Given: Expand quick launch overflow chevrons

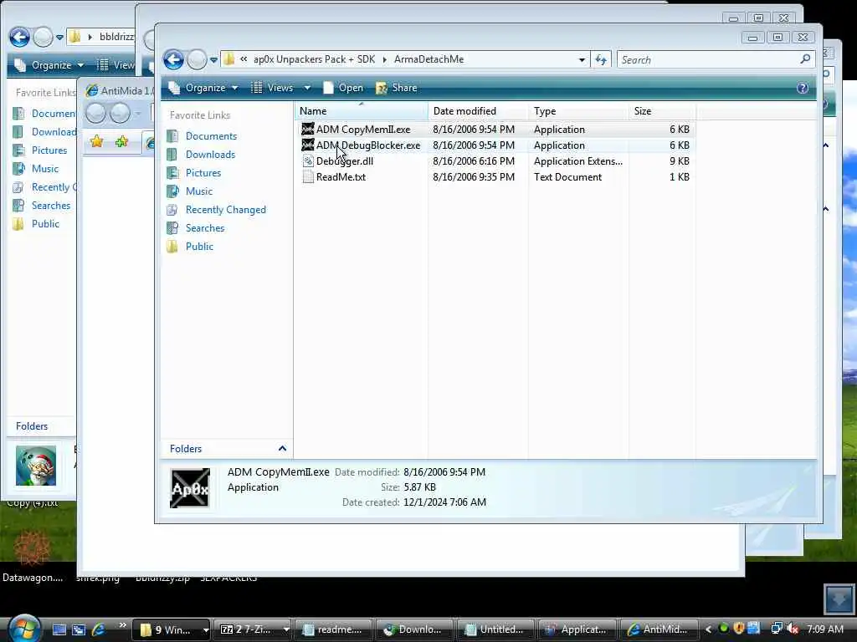Looking at the screenshot, I should point(122,625).
